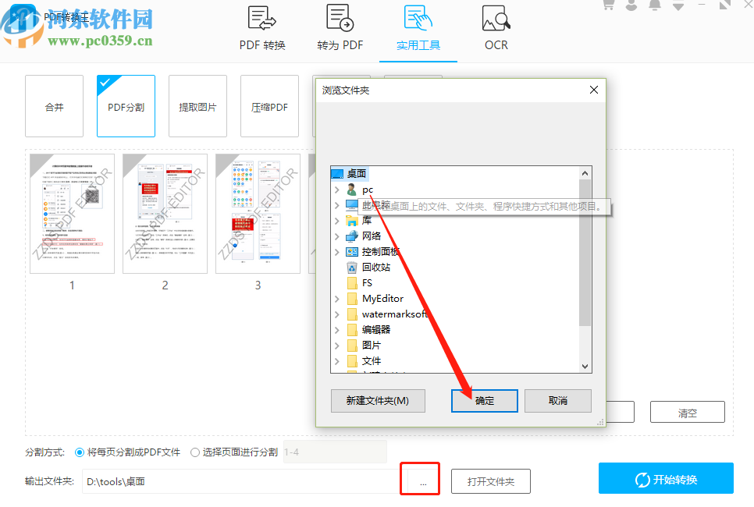Select the 文件 folder

click(x=372, y=361)
